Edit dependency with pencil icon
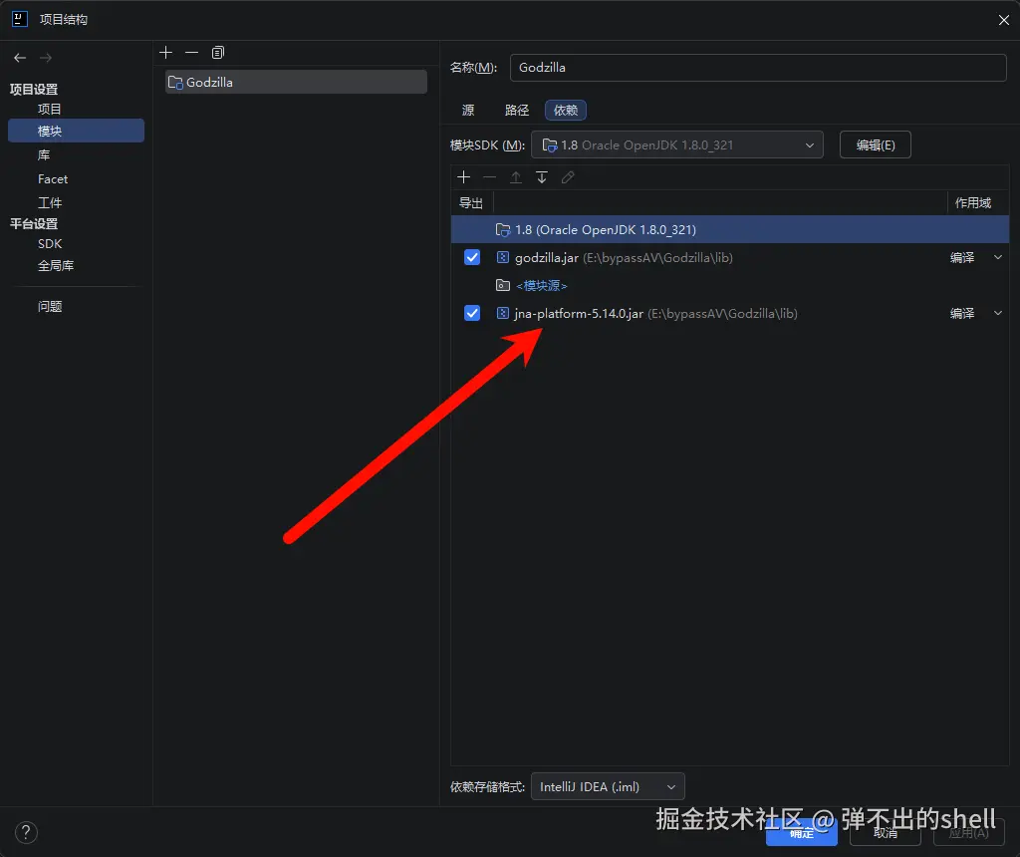The width and height of the screenshot is (1020, 857). click(x=568, y=177)
